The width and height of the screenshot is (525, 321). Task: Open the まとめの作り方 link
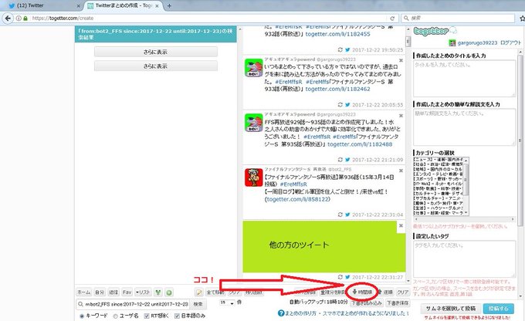[300, 313]
